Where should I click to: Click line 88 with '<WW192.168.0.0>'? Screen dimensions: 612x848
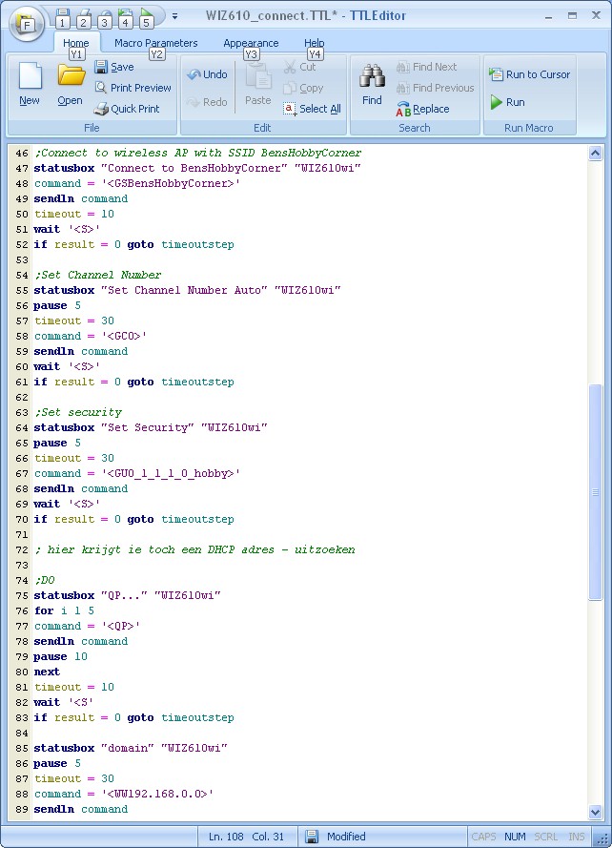pos(124,794)
